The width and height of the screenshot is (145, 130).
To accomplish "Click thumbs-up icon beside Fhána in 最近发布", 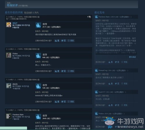I will point(96,113).
